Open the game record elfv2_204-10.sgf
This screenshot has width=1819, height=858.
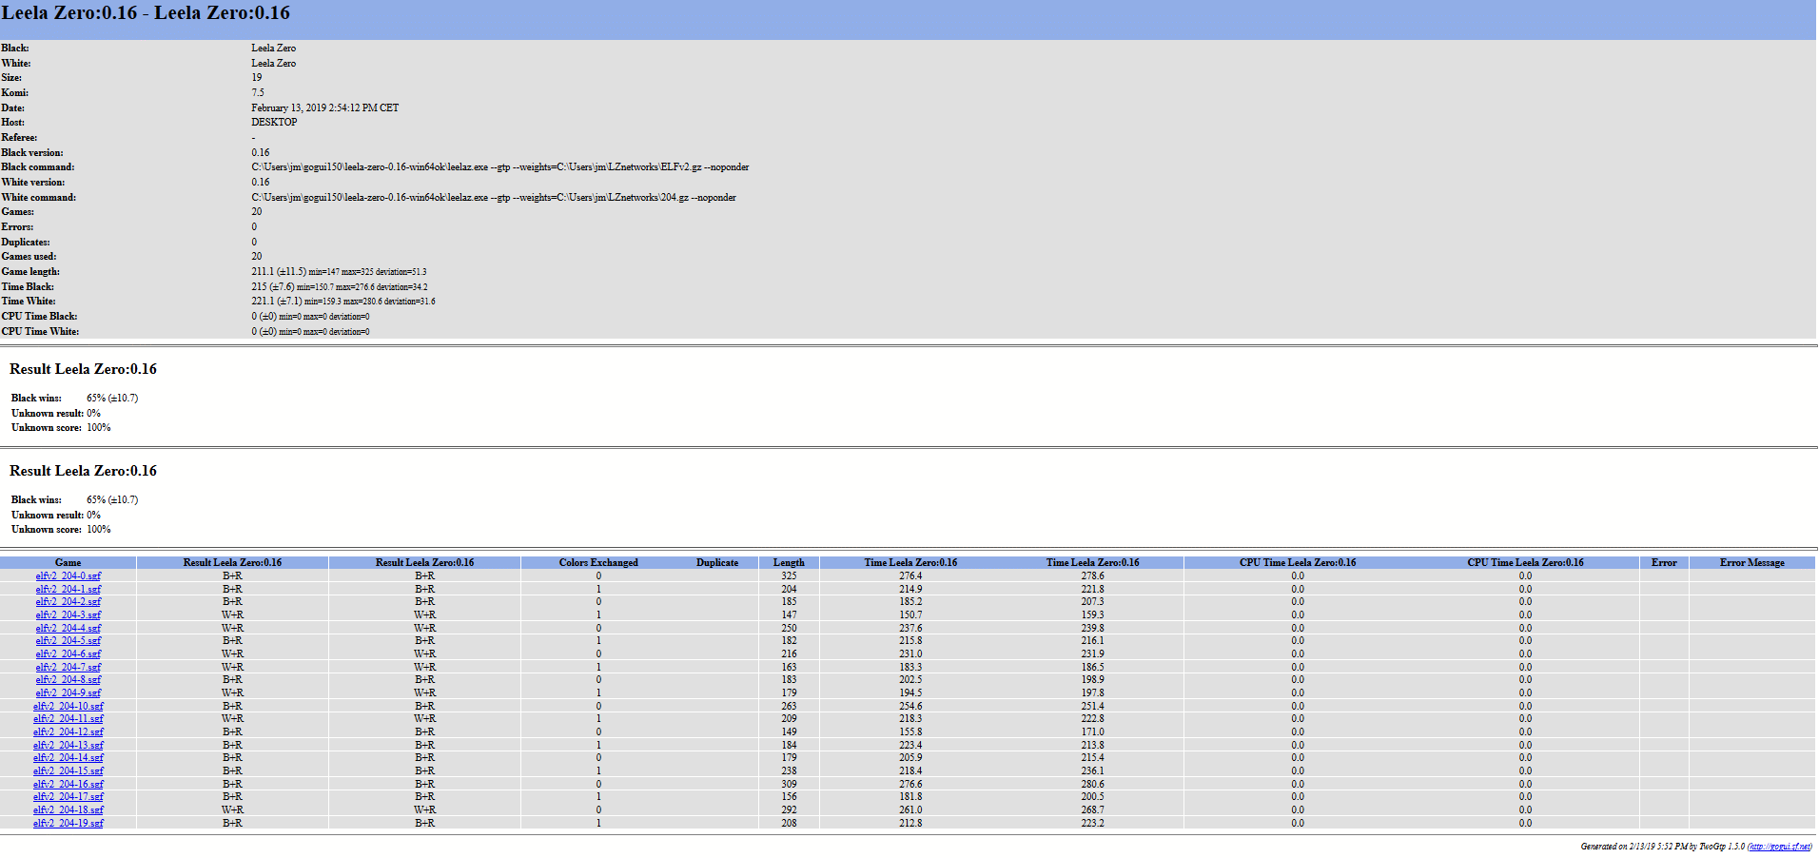(x=68, y=706)
